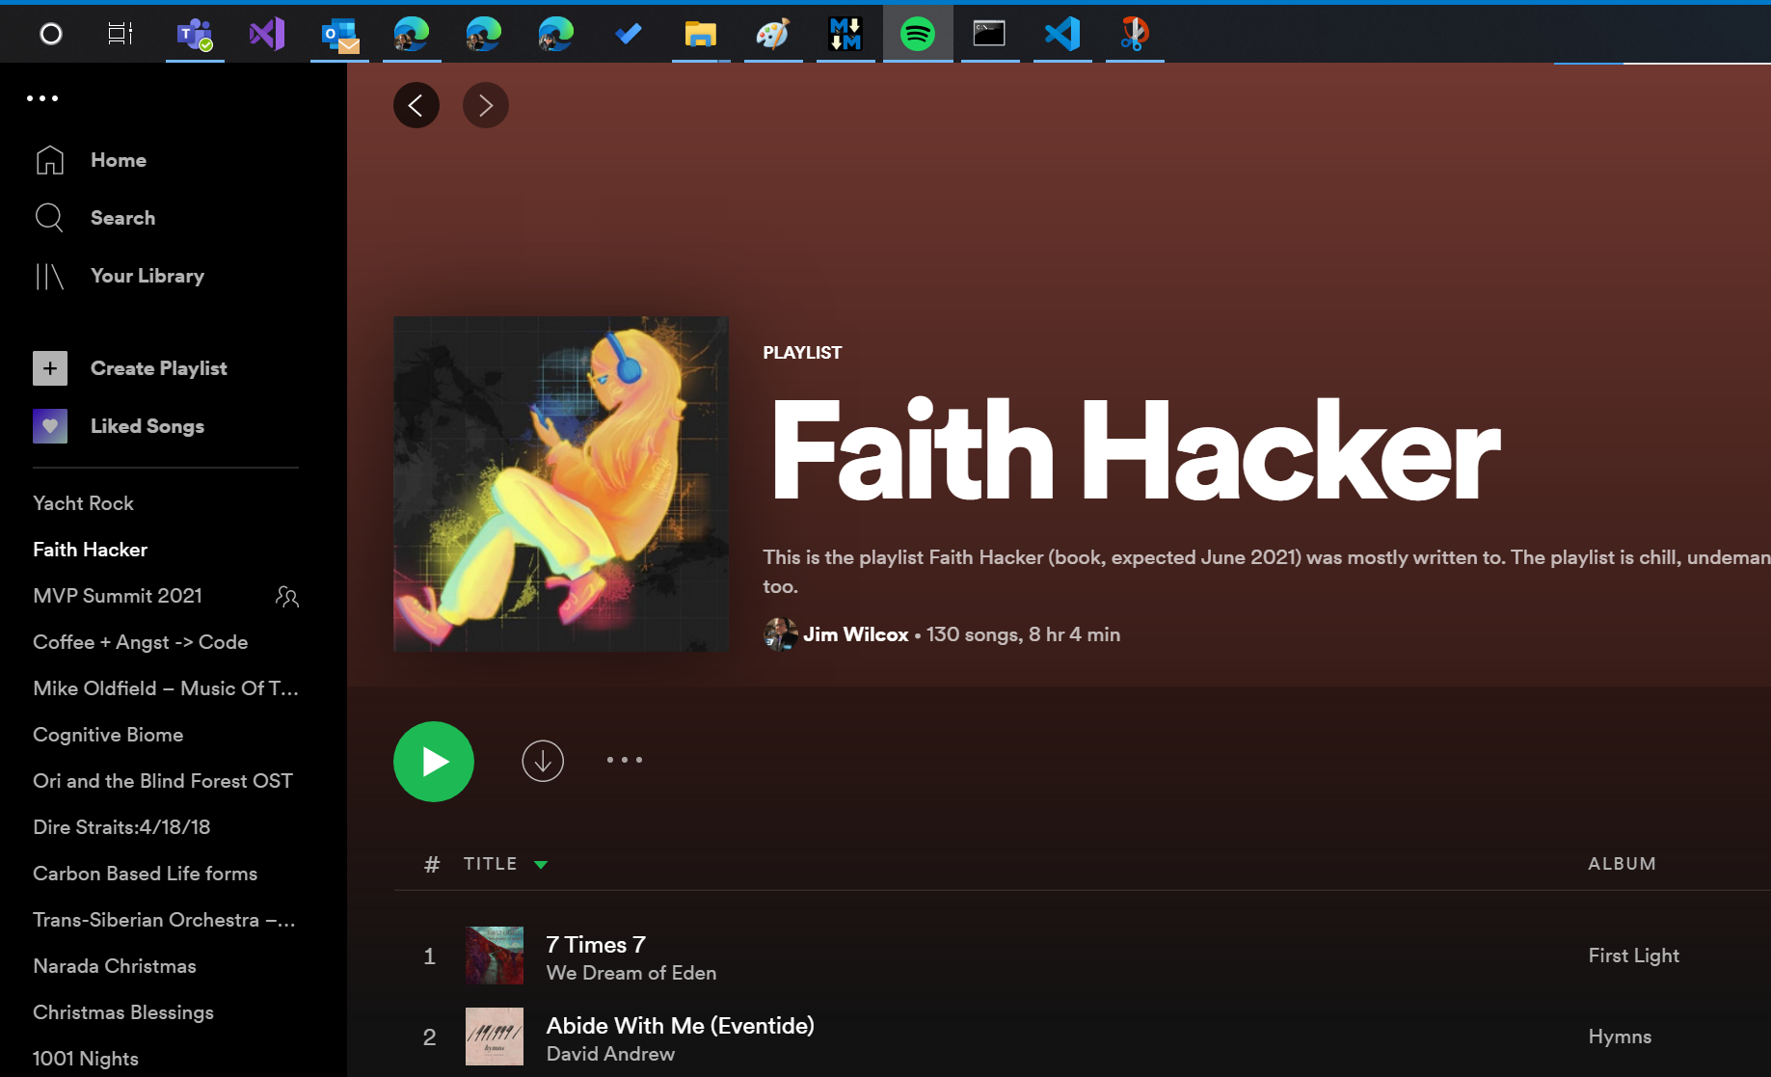
Task: Open Outlook from the taskbar
Action: click(339, 35)
